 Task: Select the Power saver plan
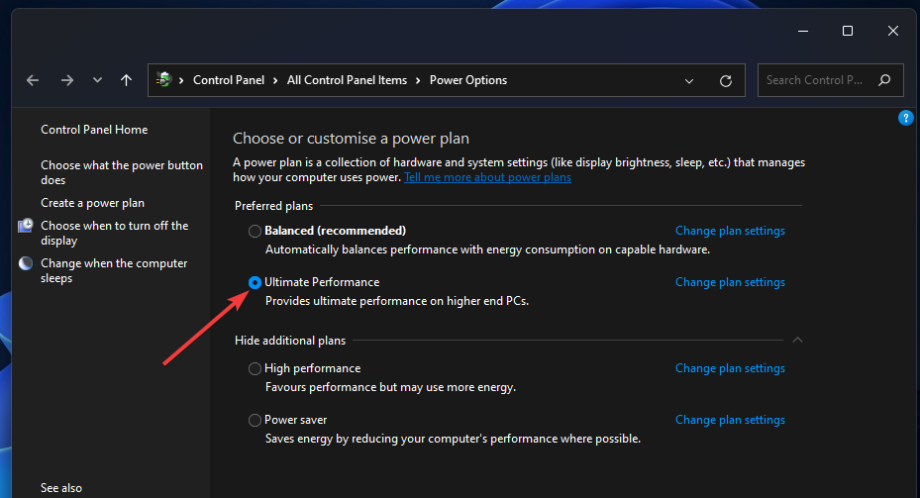pos(256,420)
